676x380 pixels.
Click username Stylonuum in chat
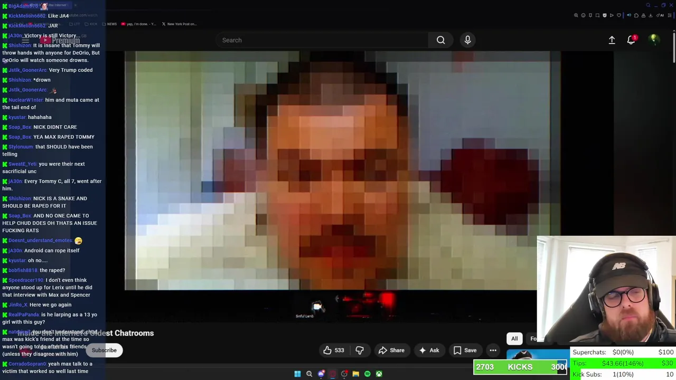coord(21,147)
